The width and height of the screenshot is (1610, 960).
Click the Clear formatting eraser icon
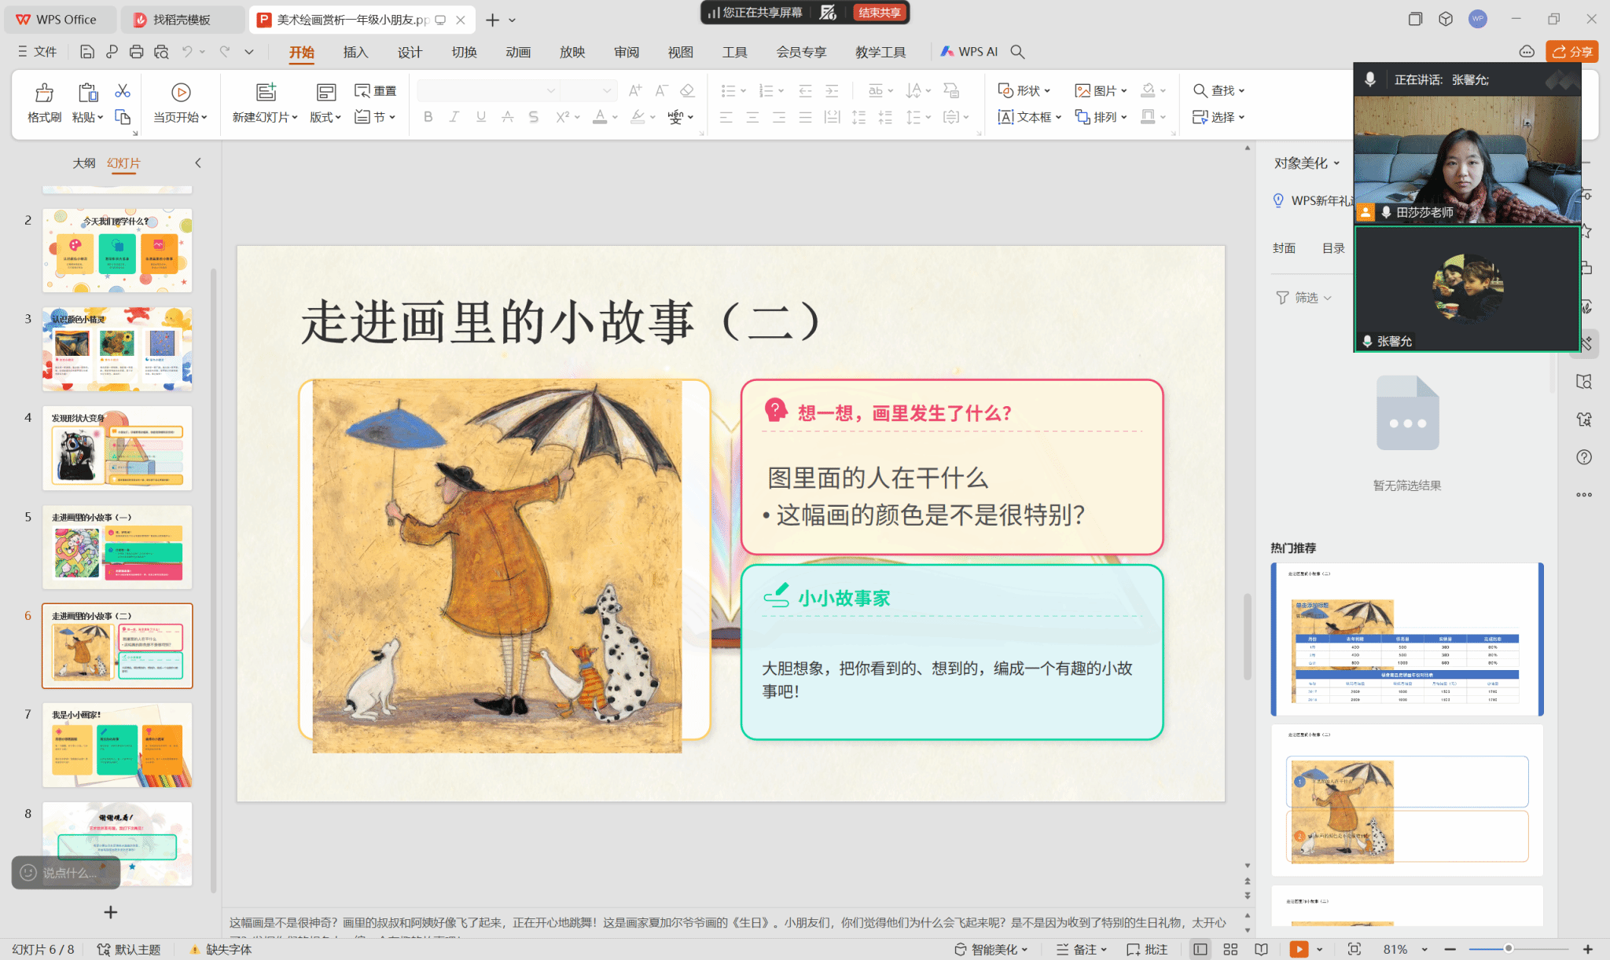click(x=687, y=91)
